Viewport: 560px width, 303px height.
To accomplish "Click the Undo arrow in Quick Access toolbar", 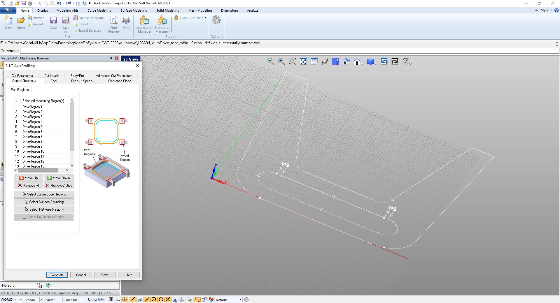I will (x=59, y=3).
